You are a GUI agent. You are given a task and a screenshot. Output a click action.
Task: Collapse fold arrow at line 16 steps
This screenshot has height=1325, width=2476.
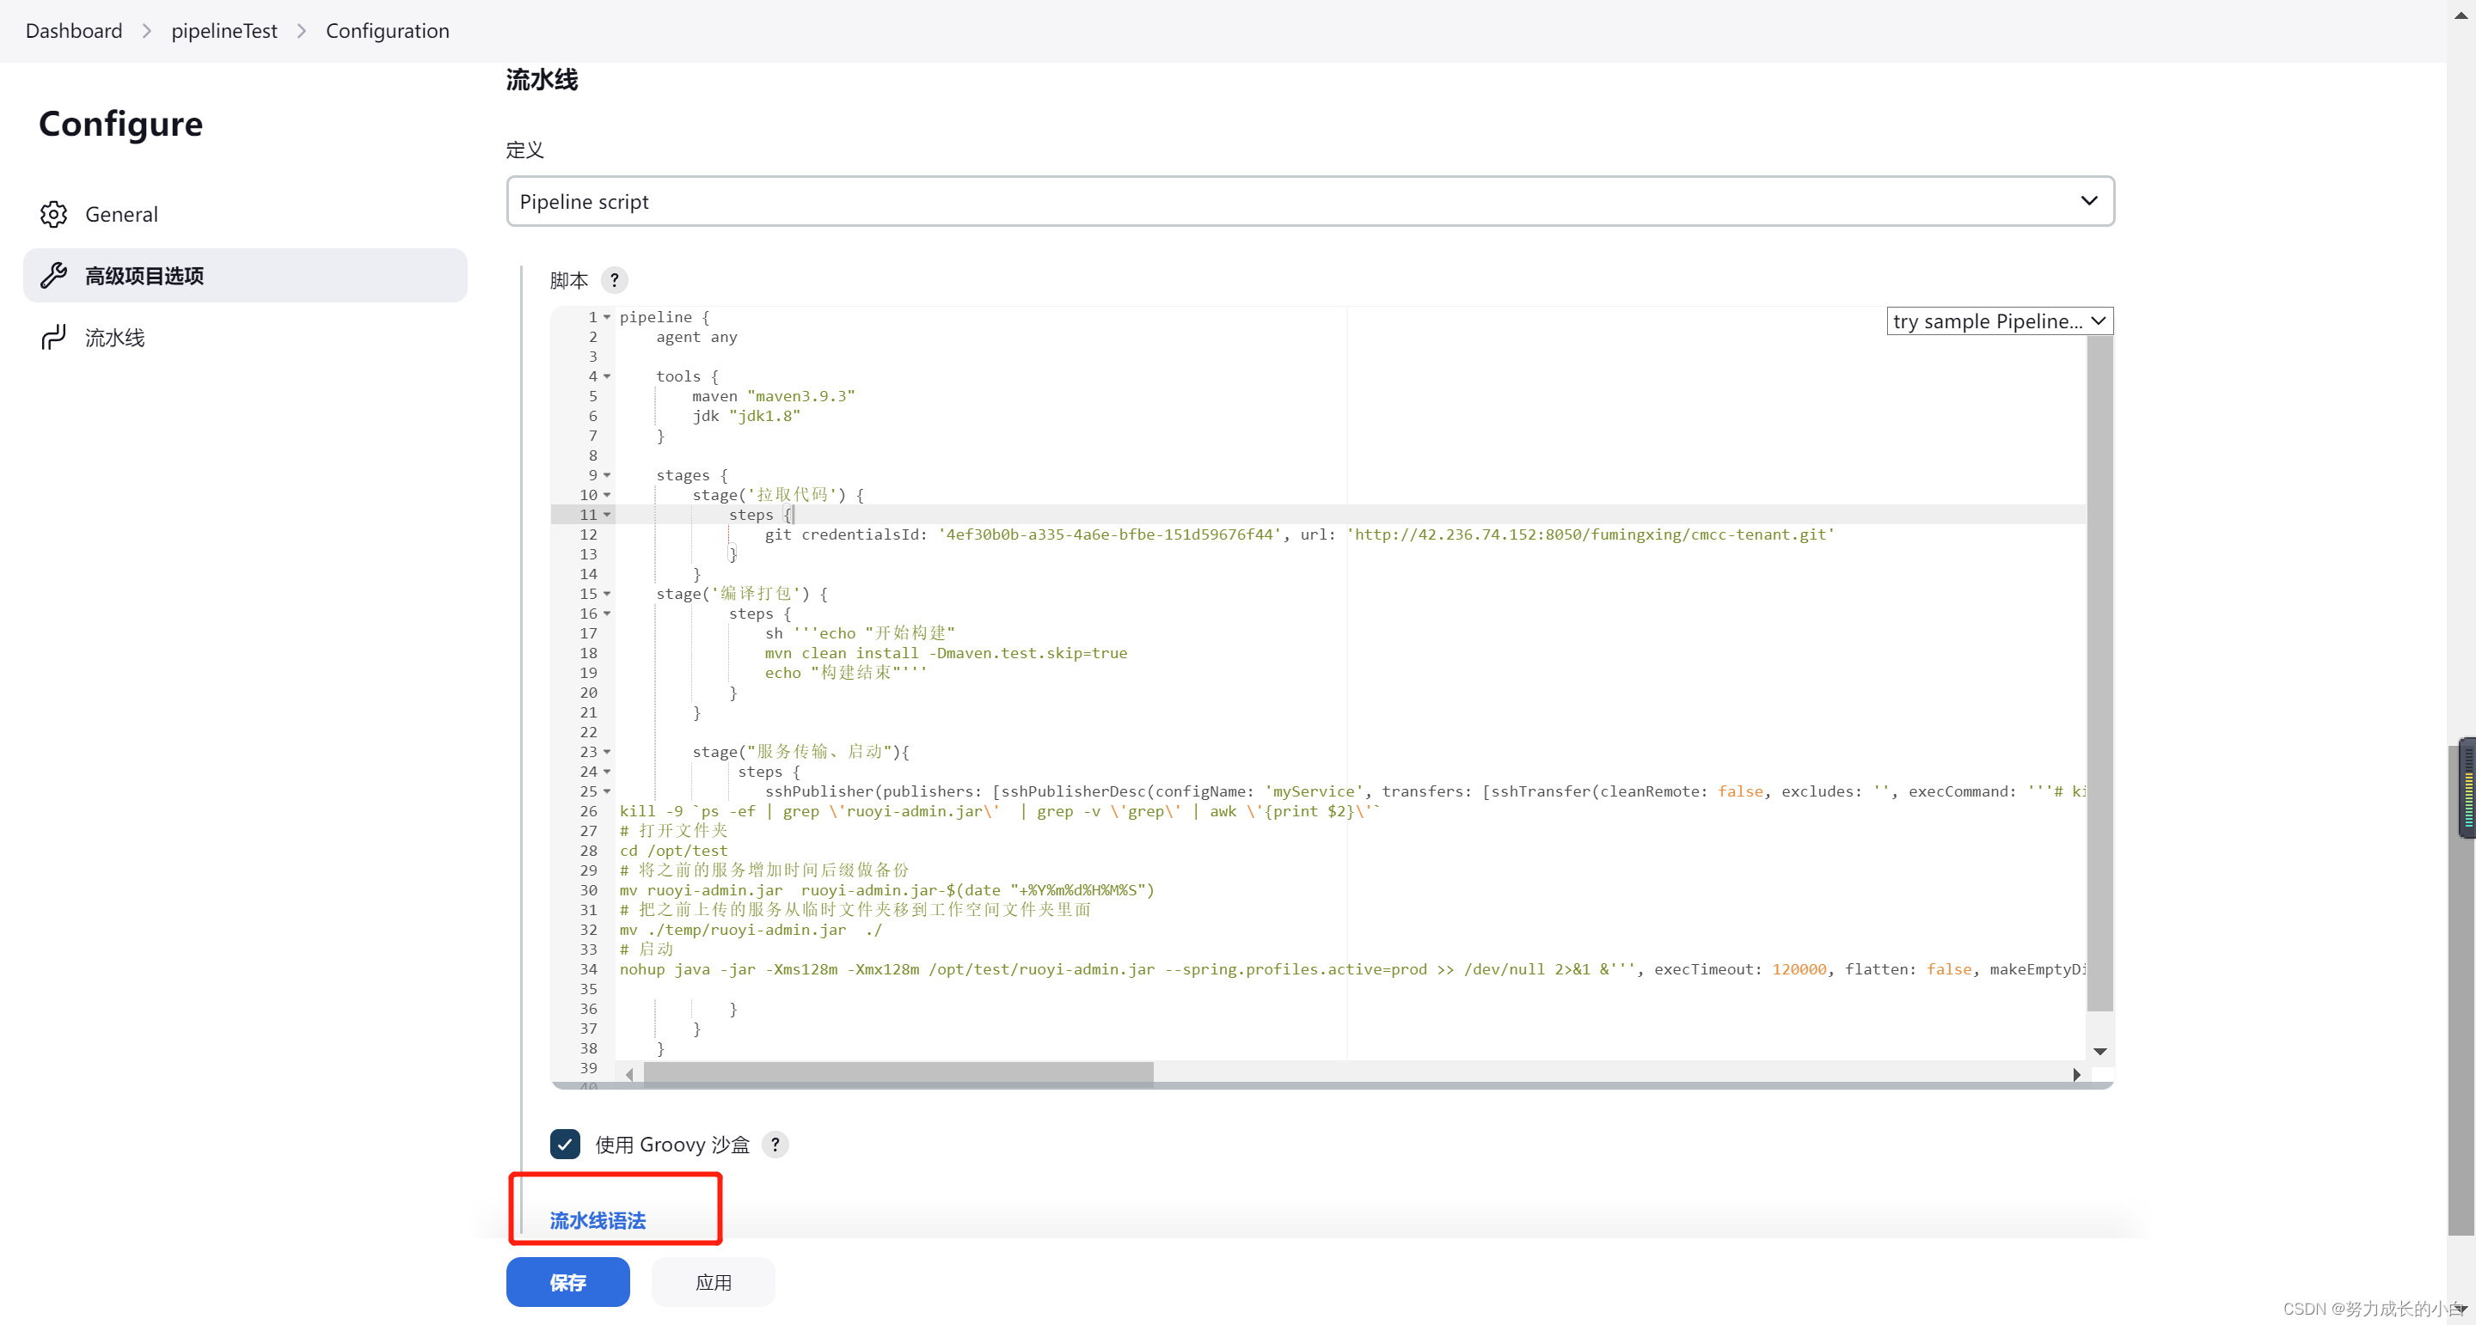coord(608,614)
